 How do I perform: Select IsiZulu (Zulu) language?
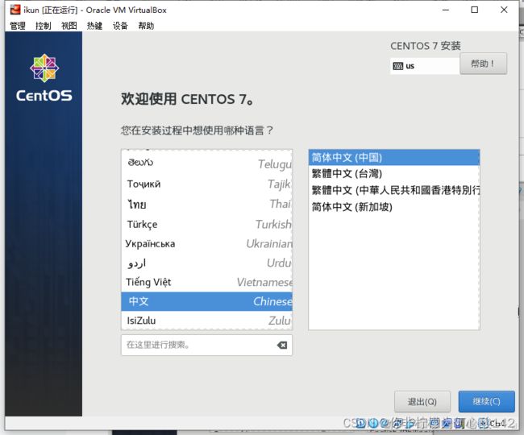207,321
